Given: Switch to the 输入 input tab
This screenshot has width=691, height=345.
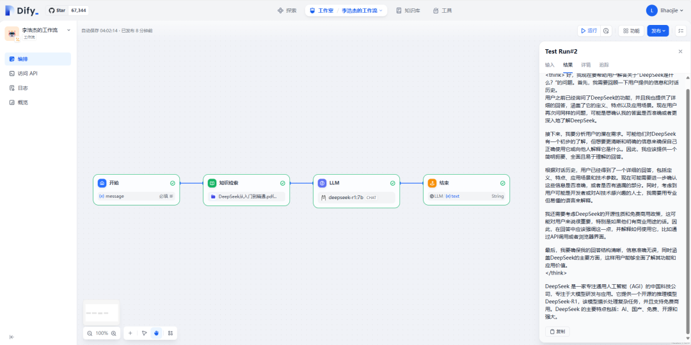Looking at the screenshot, I should pos(550,65).
